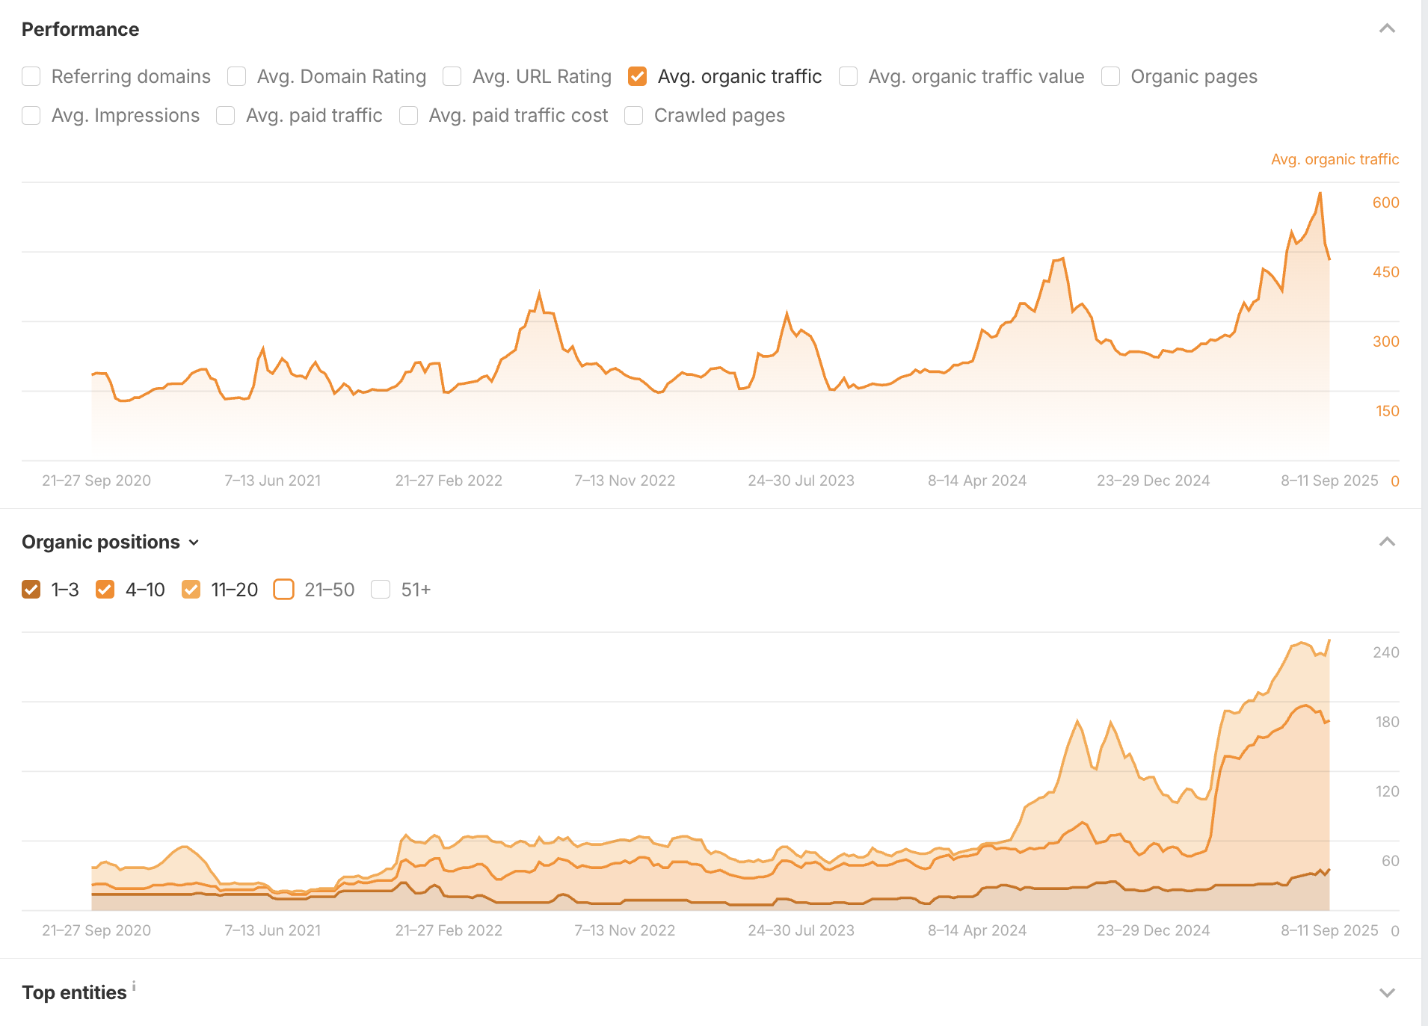Screen dimensions: 1428x1026
Task: Collapse the Performance section chevron
Action: [1387, 29]
